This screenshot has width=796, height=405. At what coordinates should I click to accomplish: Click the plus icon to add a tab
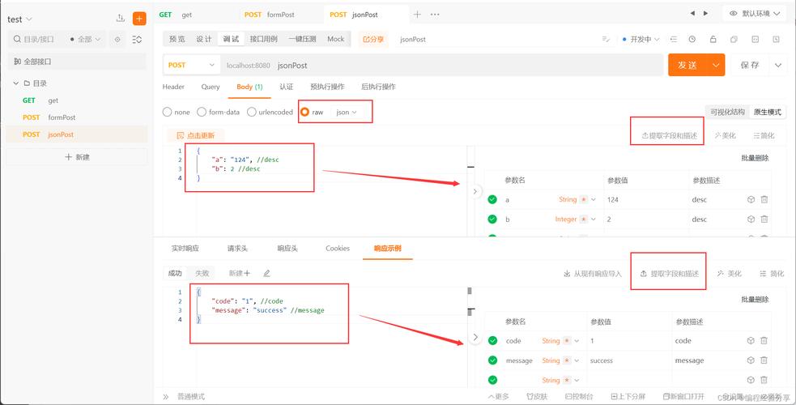tap(417, 15)
